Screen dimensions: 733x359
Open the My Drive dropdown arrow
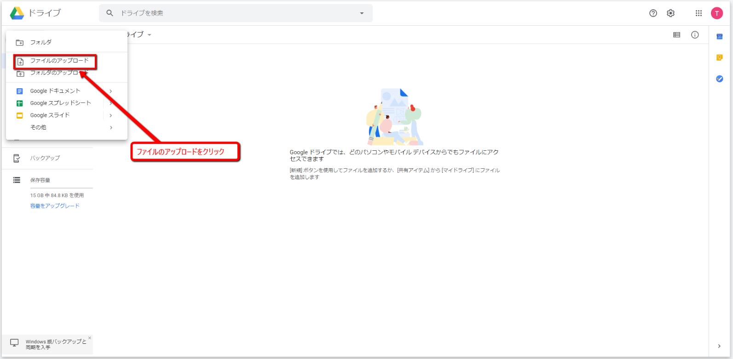[x=150, y=35]
